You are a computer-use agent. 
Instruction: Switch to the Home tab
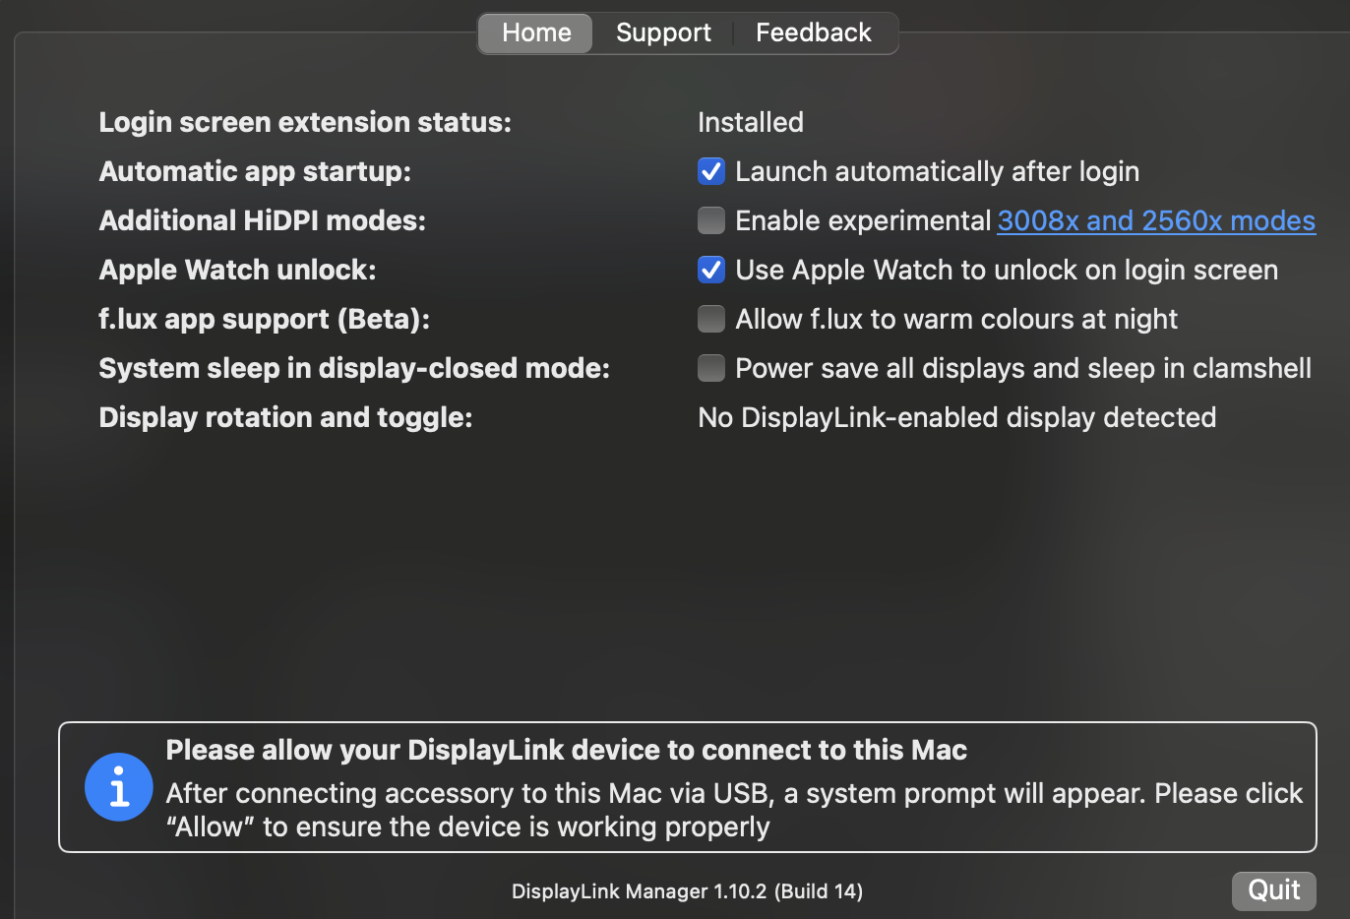(x=536, y=32)
